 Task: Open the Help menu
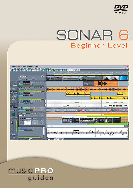[50, 68]
